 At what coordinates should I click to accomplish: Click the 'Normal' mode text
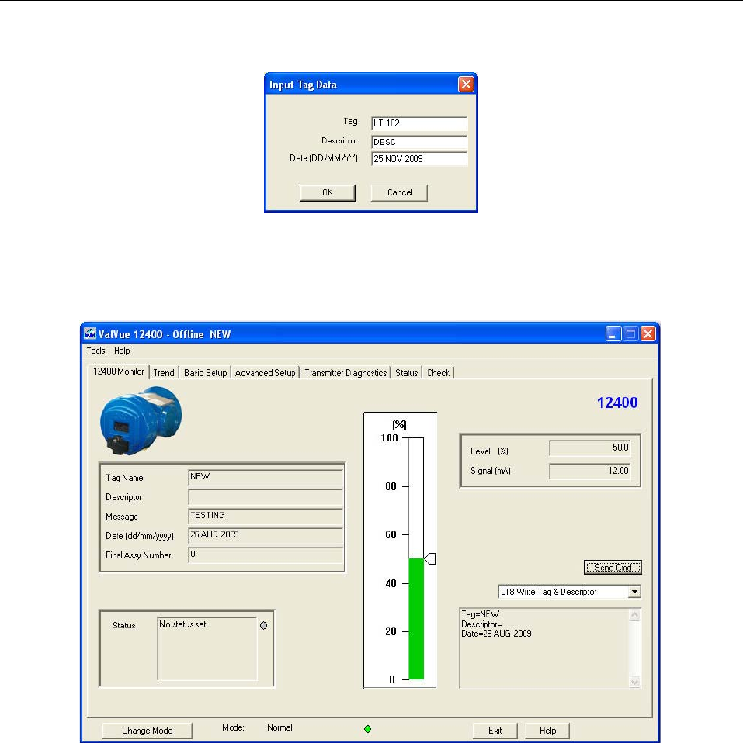(x=279, y=727)
